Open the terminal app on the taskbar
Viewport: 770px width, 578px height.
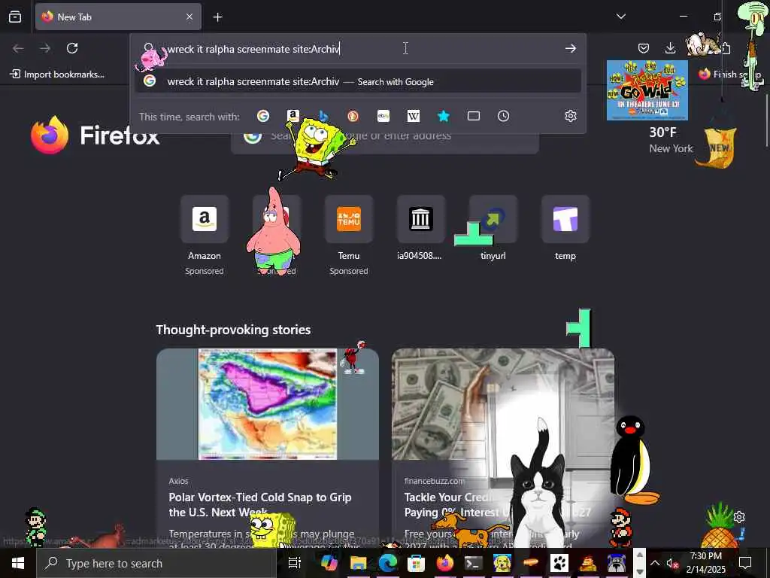pos(474,563)
